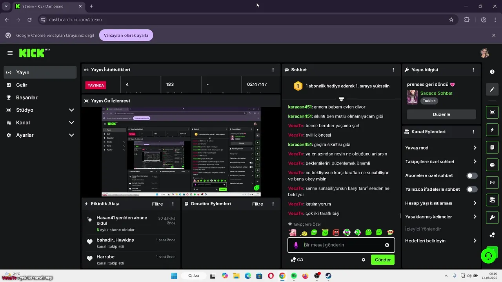Open Hesap yaşı kısıtlaması options
This screenshot has width=502, height=282.
point(441,203)
